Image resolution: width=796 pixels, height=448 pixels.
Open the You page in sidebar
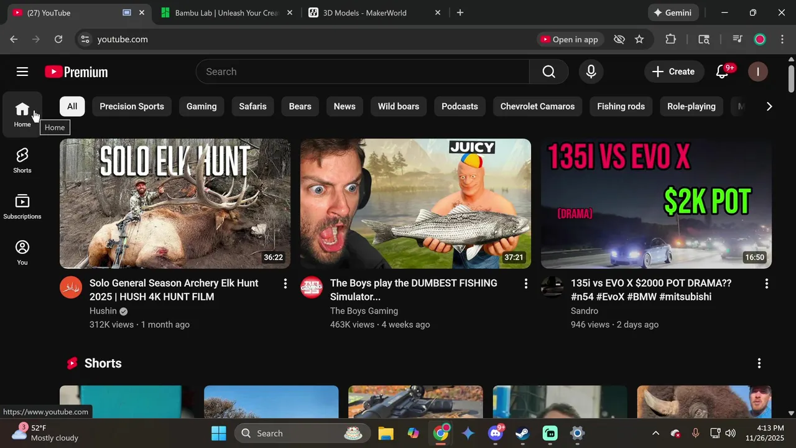click(x=22, y=253)
